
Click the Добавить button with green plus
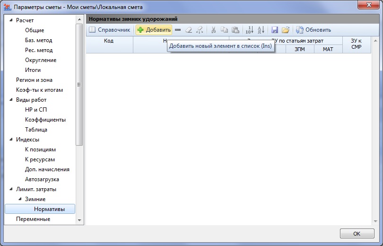click(154, 30)
